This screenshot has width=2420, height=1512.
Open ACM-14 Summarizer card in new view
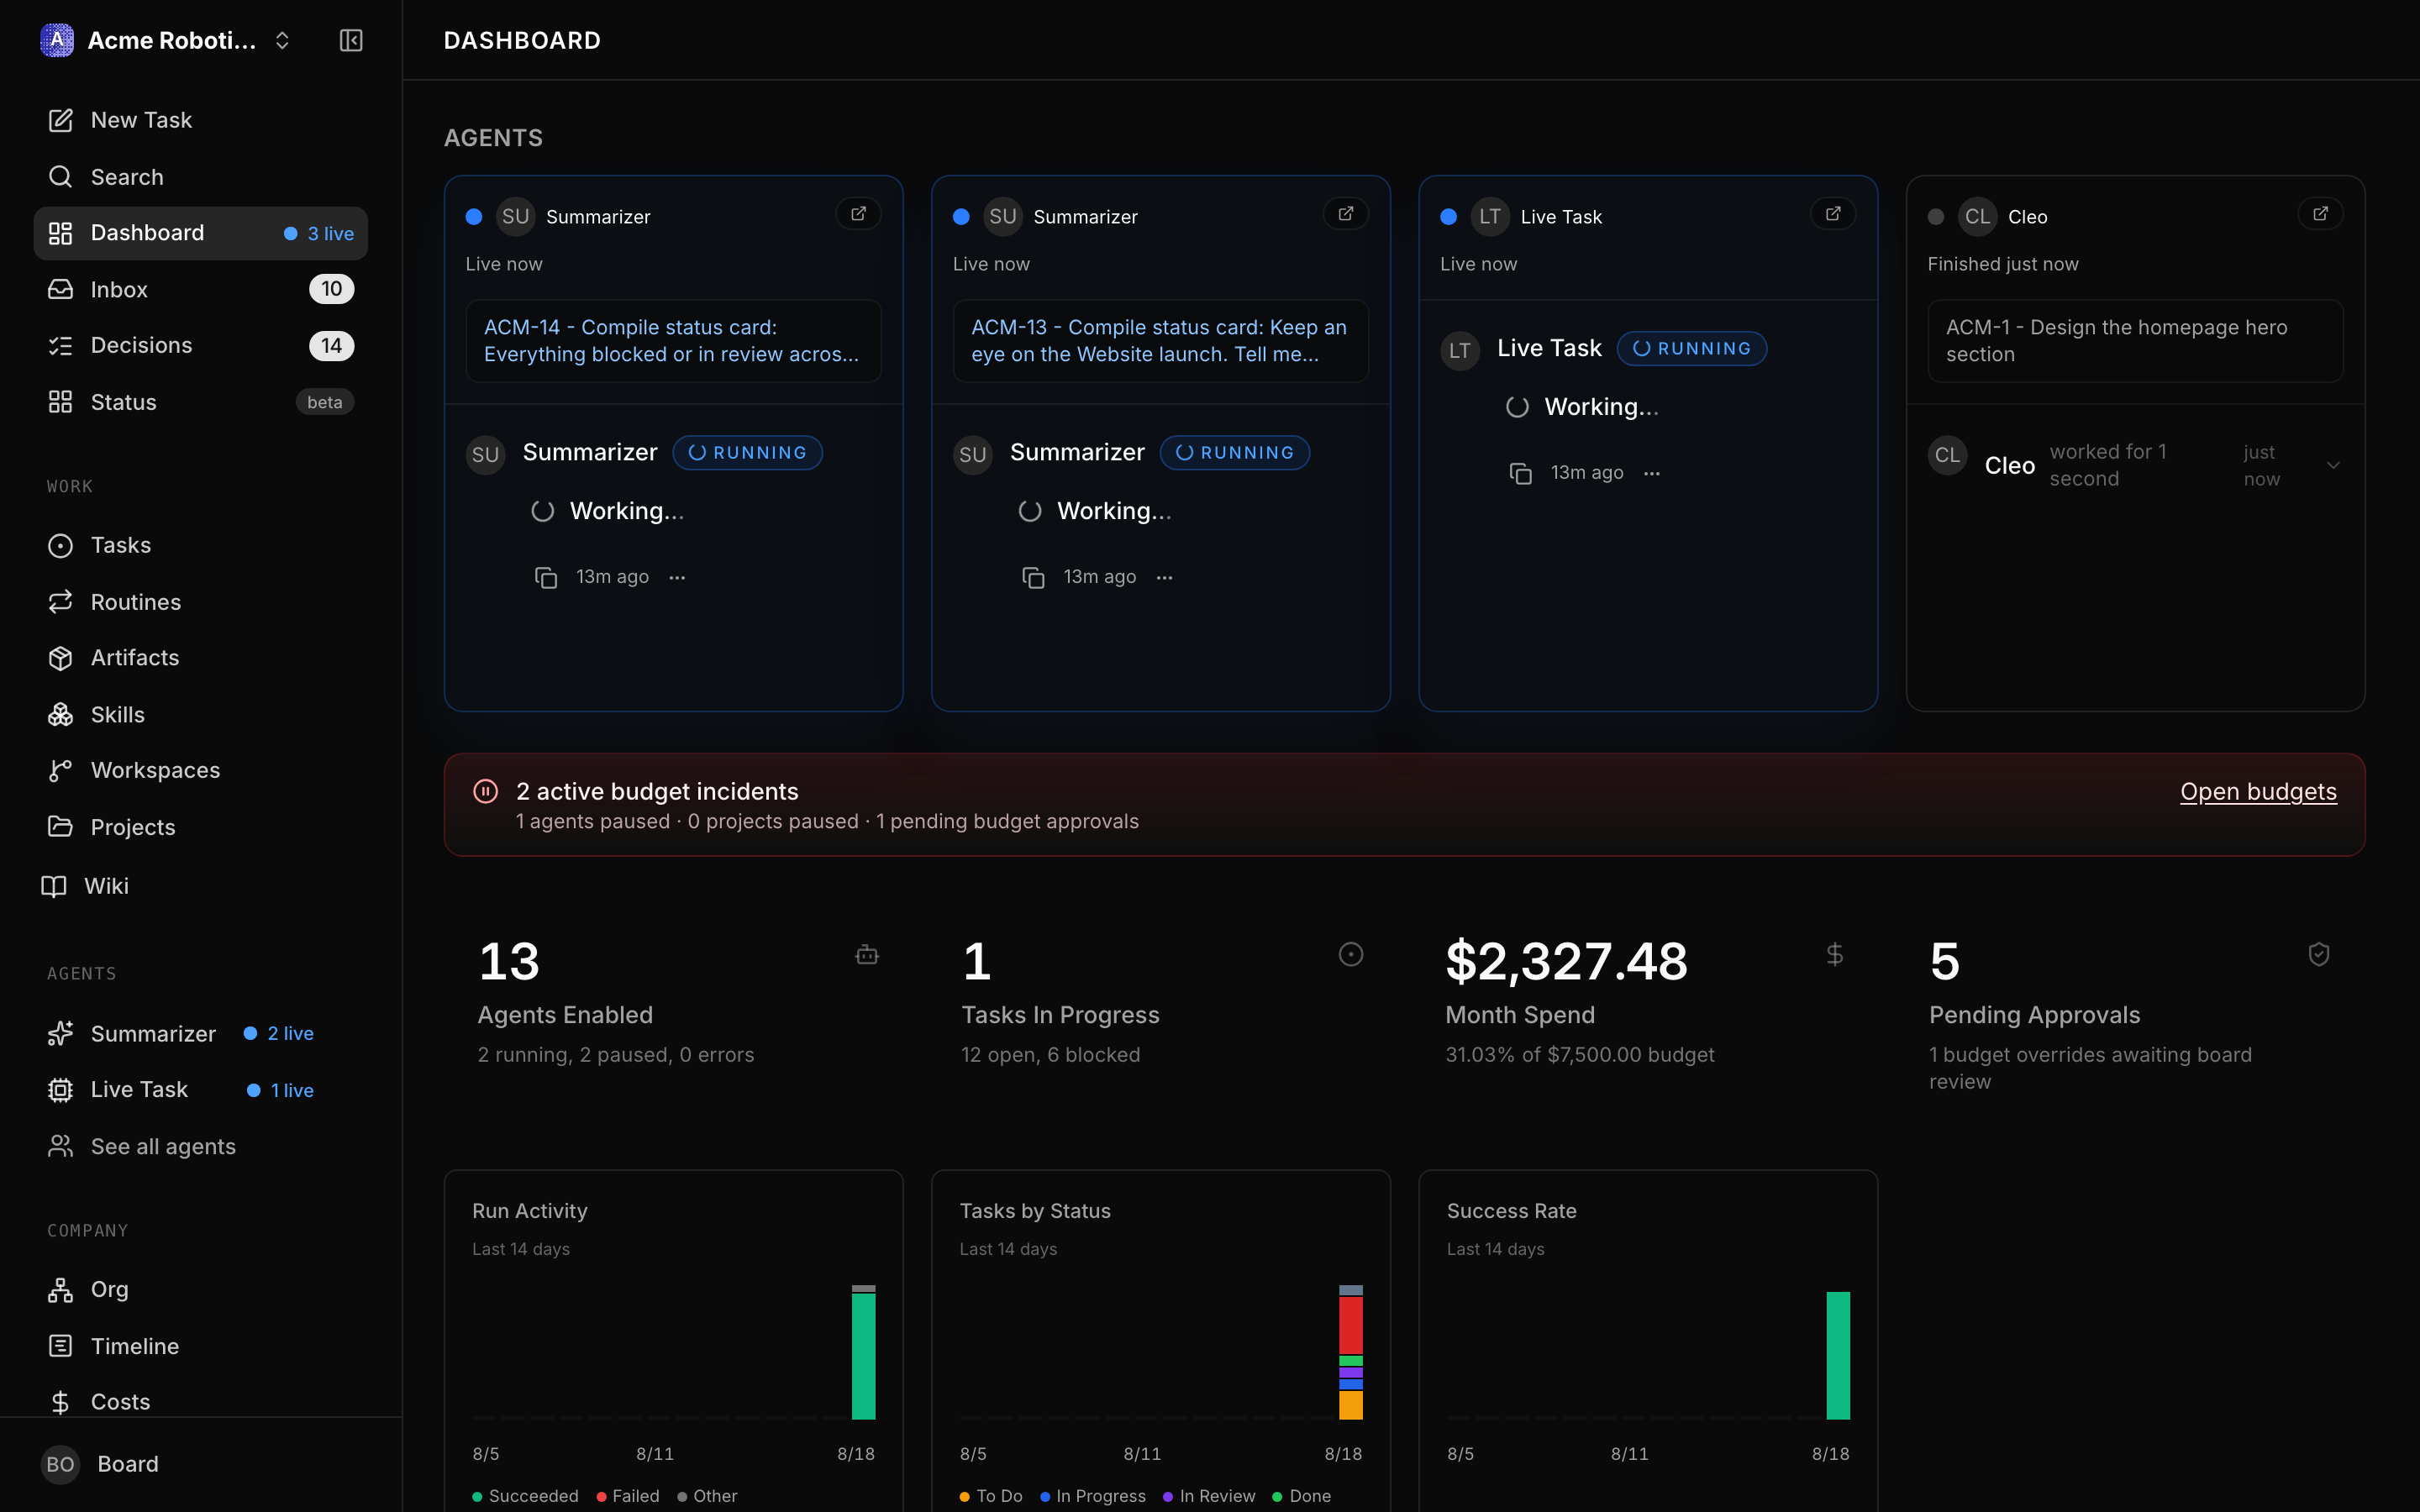click(858, 214)
